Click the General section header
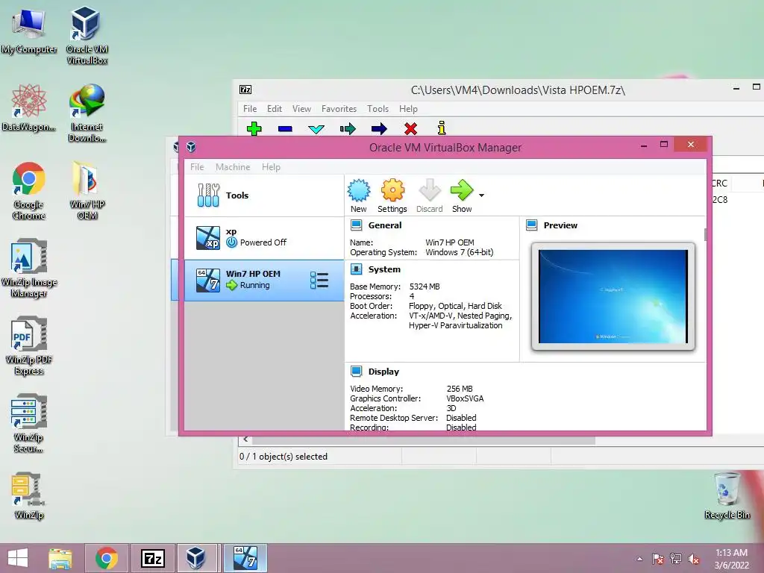 point(385,225)
